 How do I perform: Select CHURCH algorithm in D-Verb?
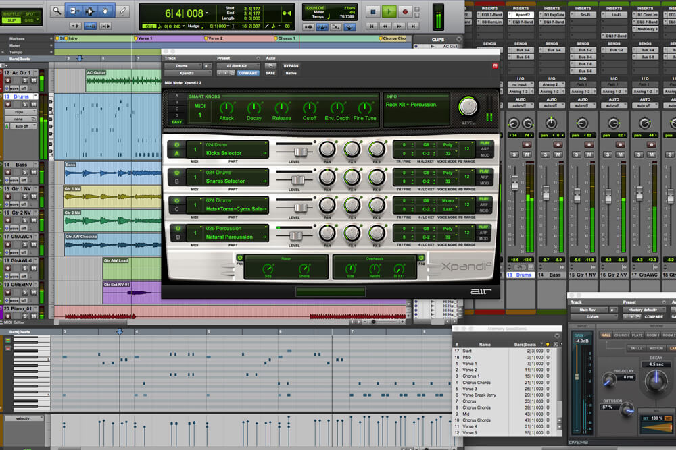(621, 335)
